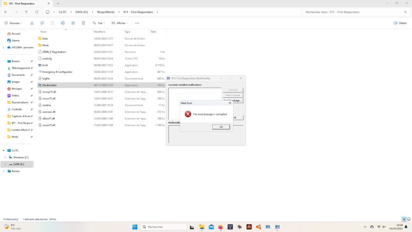
Task: Click WizardWorks in the breadcrumb
Action: [x=105, y=12]
